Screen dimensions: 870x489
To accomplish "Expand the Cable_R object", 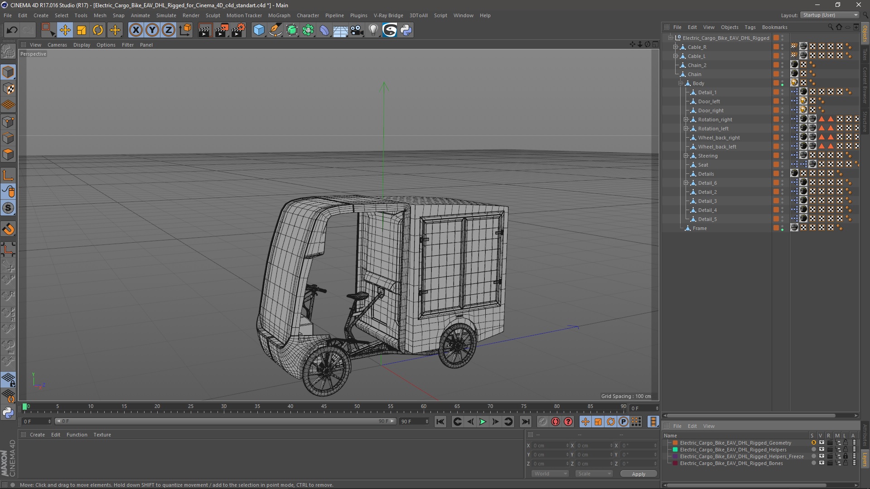I will click(675, 47).
